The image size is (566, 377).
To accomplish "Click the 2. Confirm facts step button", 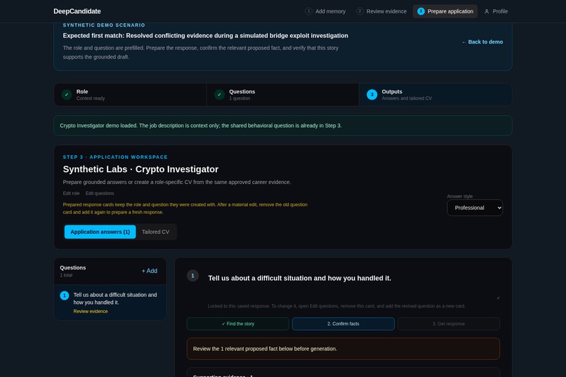I will point(343,324).
